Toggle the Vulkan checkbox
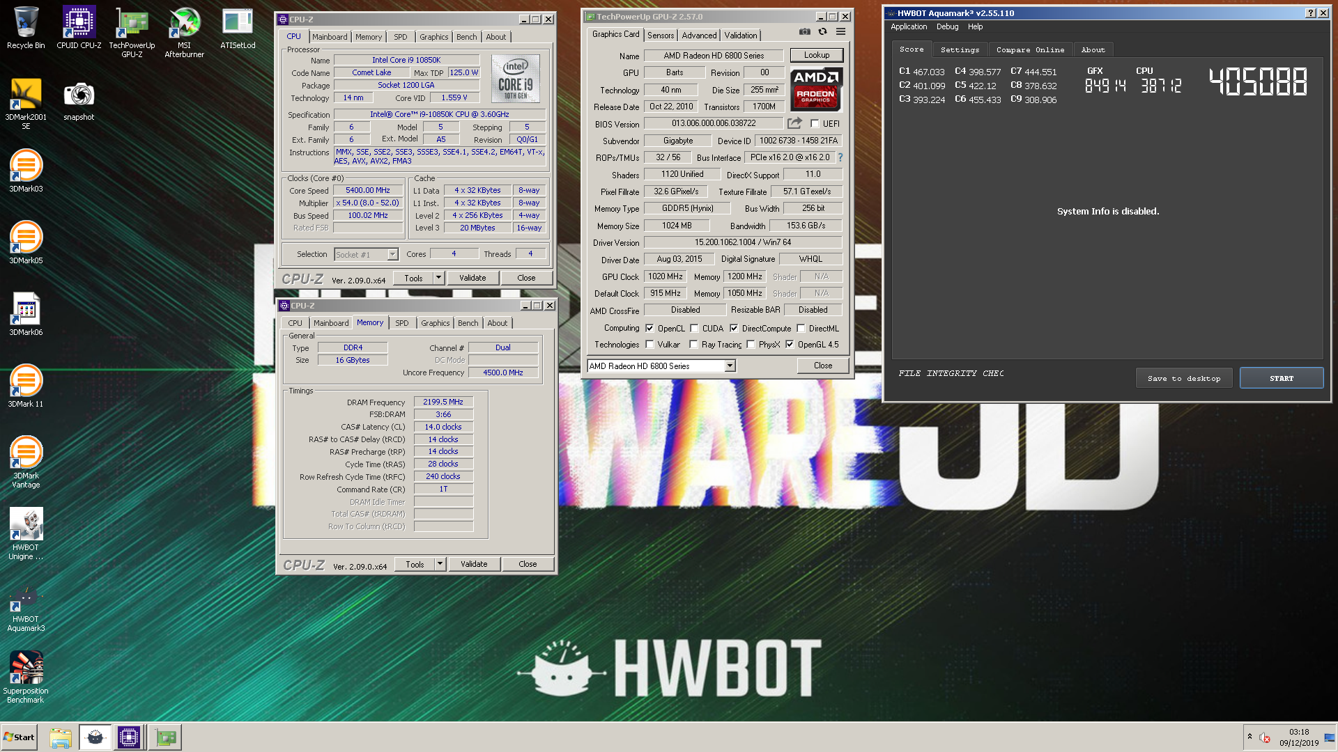Image resolution: width=1338 pixels, height=752 pixels. (x=649, y=345)
